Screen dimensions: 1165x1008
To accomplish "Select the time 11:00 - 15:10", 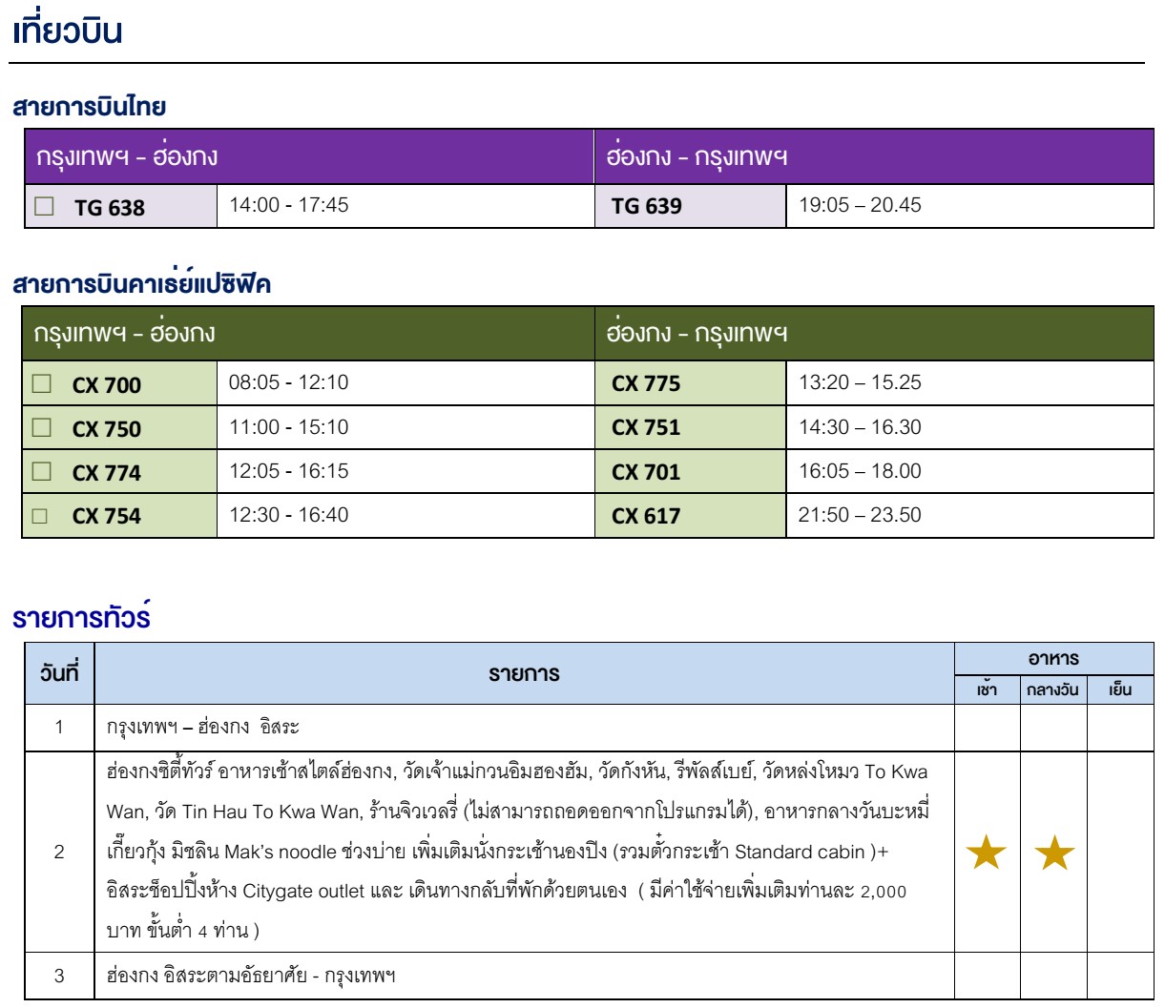I will (x=288, y=426).
